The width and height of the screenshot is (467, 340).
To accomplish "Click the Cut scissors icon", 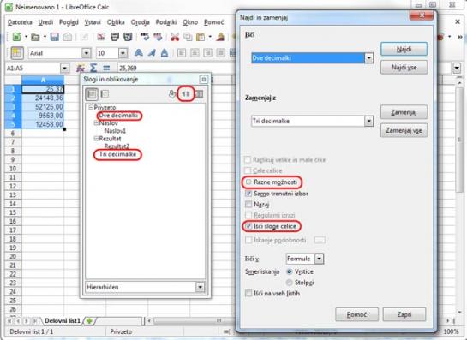I will click(175, 37).
